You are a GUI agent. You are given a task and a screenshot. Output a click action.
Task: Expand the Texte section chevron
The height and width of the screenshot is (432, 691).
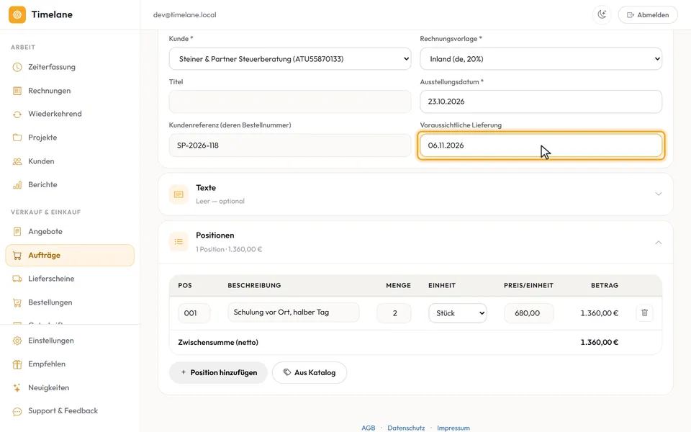pos(659,194)
